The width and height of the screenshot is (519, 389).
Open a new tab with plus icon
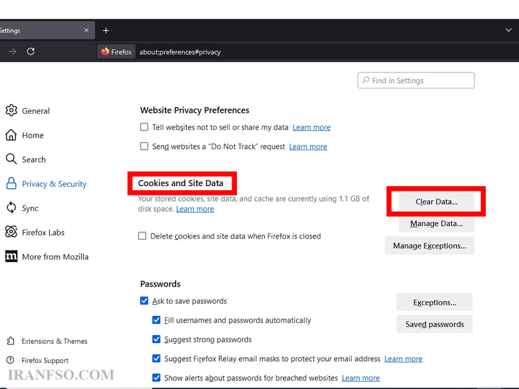[x=106, y=31]
